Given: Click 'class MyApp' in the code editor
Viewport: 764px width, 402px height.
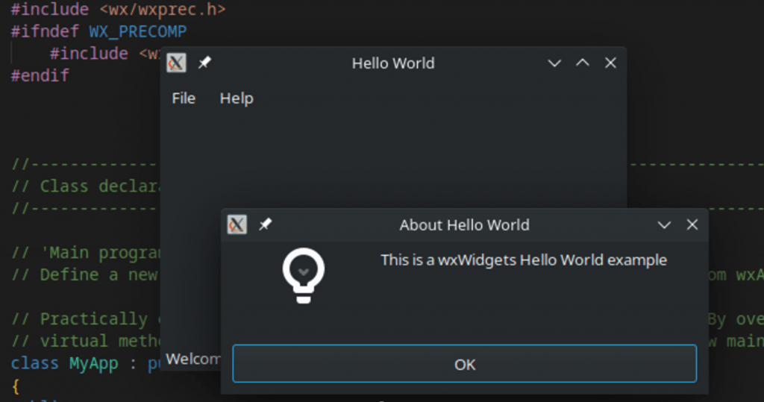Looking at the screenshot, I should 64,363.
